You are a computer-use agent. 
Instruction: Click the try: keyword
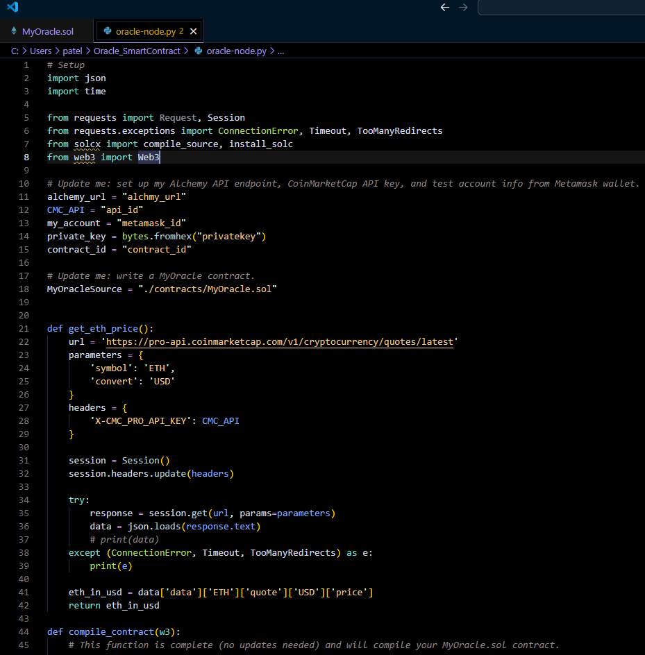tap(79, 500)
